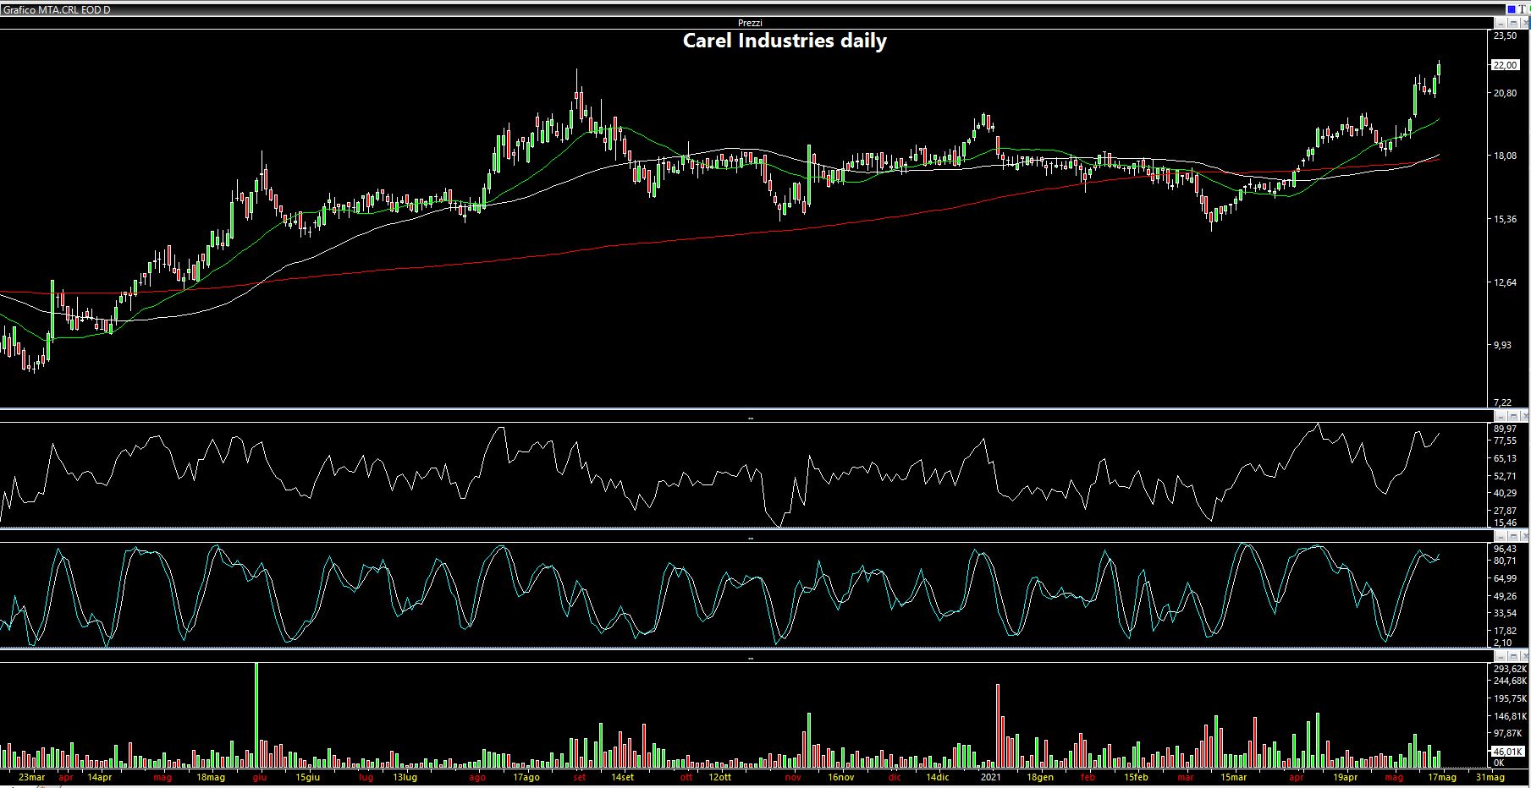Maximize the volume histogram panel

click(1513, 656)
